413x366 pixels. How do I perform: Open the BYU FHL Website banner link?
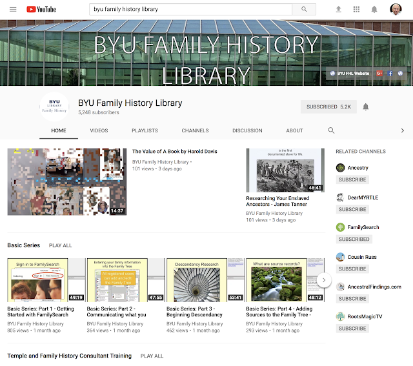[x=350, y=73]
